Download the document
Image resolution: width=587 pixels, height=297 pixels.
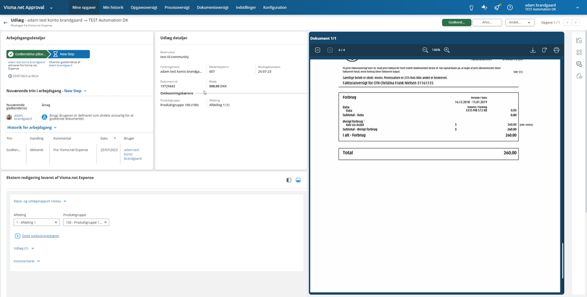(x=533, y=50)
